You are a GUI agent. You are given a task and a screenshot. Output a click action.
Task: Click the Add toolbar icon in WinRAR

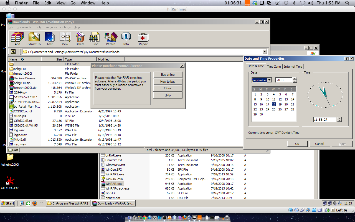[17, 39]
